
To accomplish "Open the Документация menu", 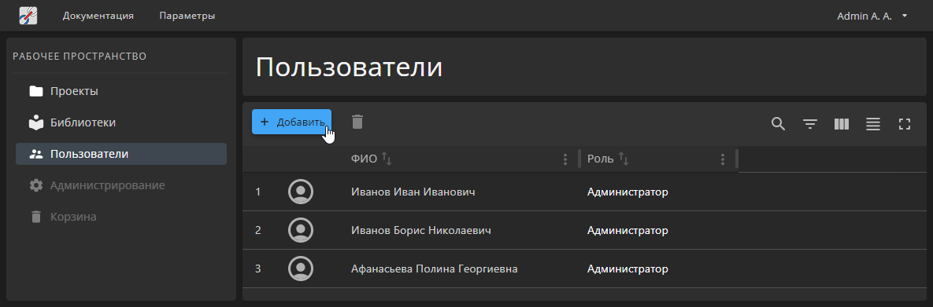I will pos(98,16).
